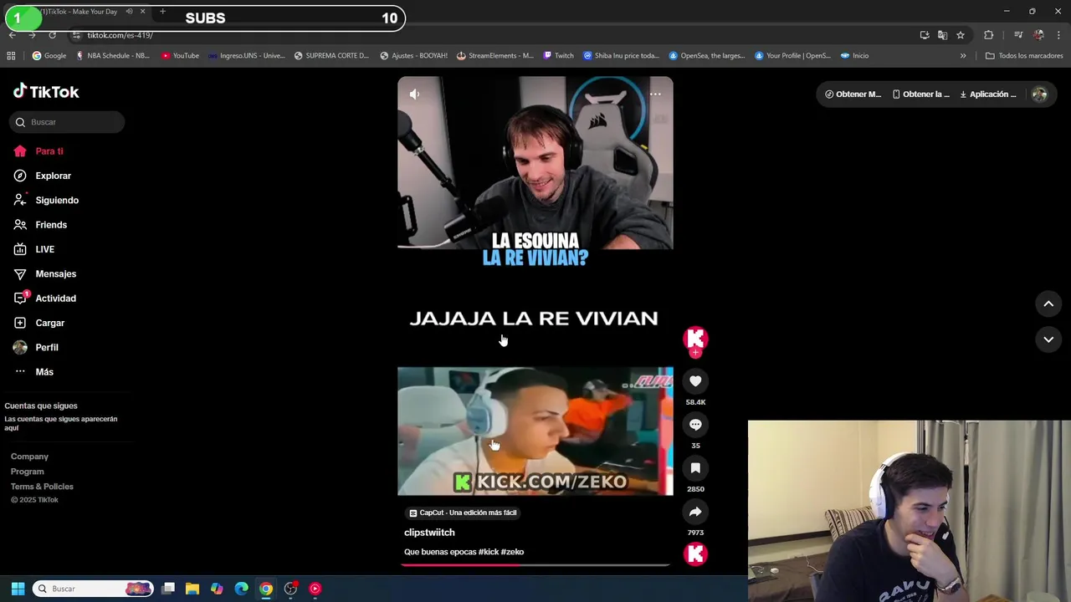The width and height of the screenshot is (1071, 602).
Task: Open the Copilot taskbar icon
Action: click(x=217, y=589)
